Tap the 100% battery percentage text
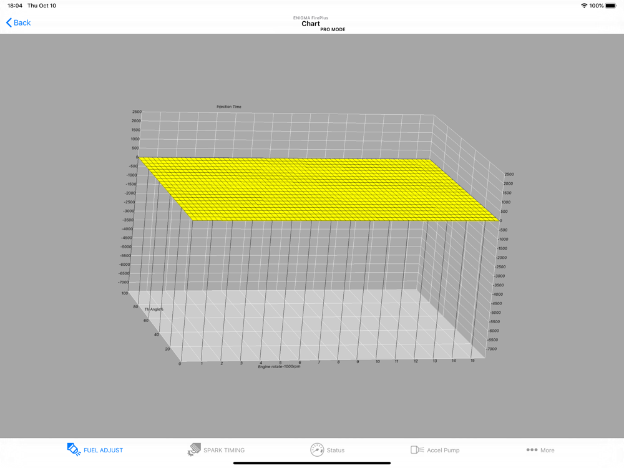This screenshot has width=624, height=468. [x=597, y=6]
